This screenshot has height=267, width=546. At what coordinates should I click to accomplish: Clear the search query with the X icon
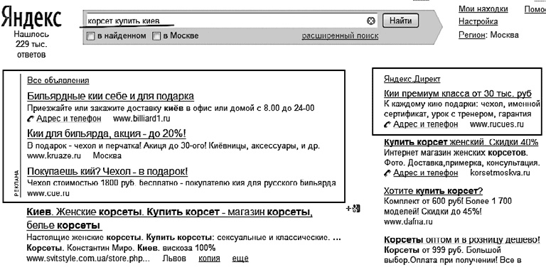pyautogui.click(x=371, y=21)
